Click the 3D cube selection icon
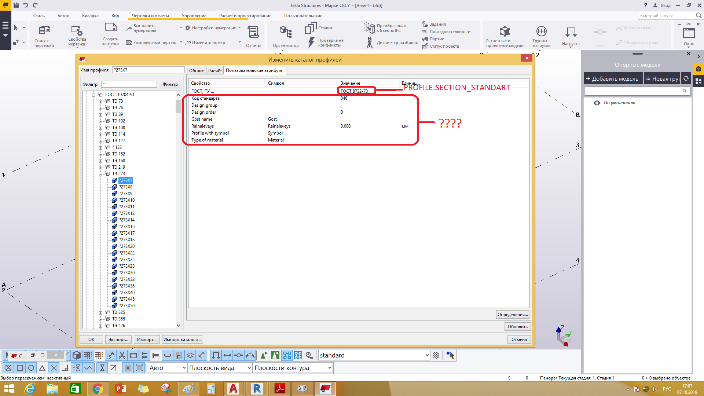Viewport: 704px width, 396px height. click(x=77, y=355)
